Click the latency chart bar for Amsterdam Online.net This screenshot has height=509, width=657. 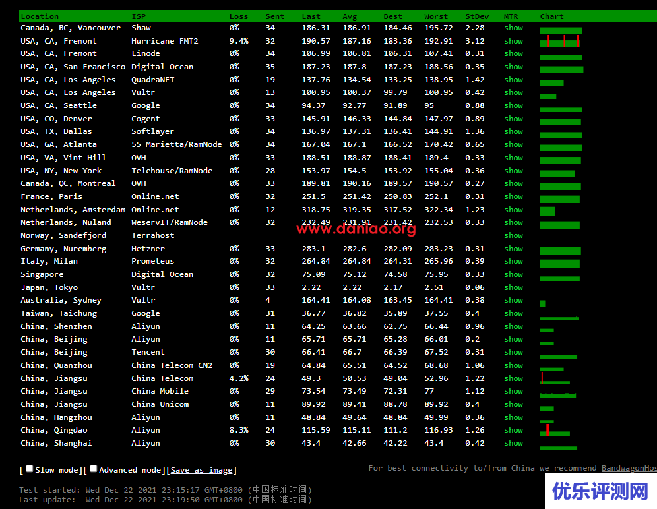[x=547, y=211]
